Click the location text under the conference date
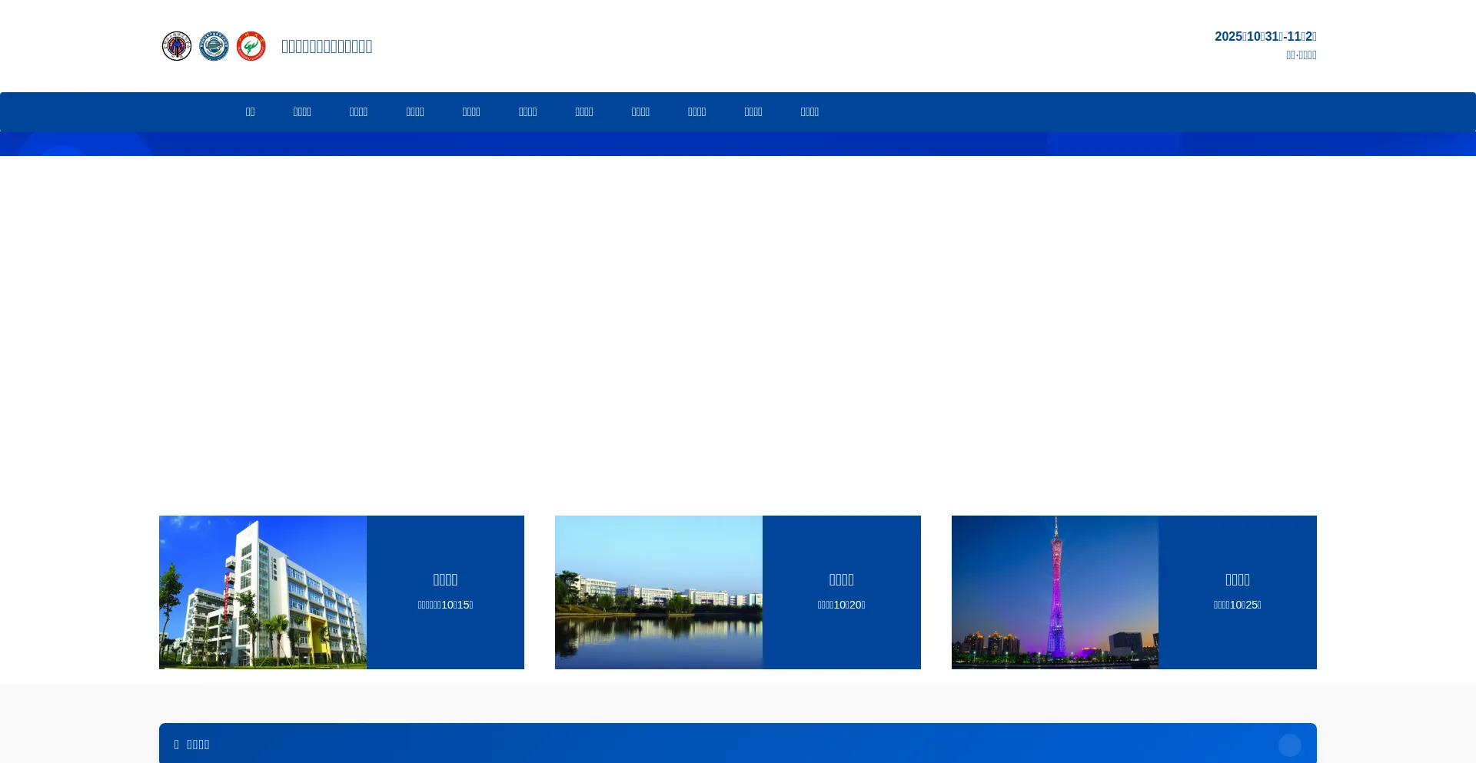The image size is (1476, 763). click(x=1301, y=55)
